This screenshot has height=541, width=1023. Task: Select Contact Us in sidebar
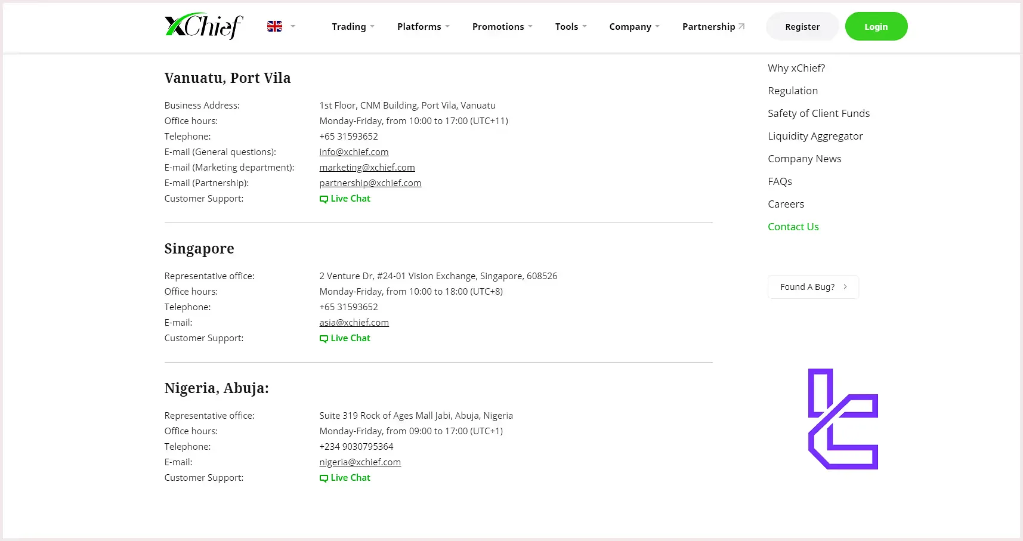793,227
